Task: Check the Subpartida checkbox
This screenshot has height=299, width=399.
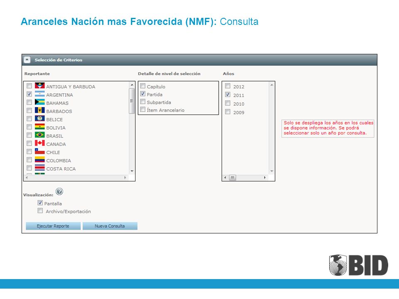Action: coord(143,102)
